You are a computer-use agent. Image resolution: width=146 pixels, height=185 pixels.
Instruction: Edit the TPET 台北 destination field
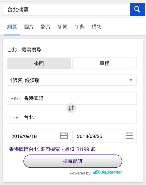72,117
